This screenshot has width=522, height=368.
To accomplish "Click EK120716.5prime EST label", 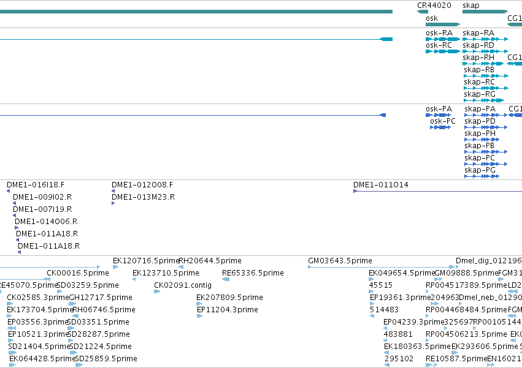I will coord(146,261).
